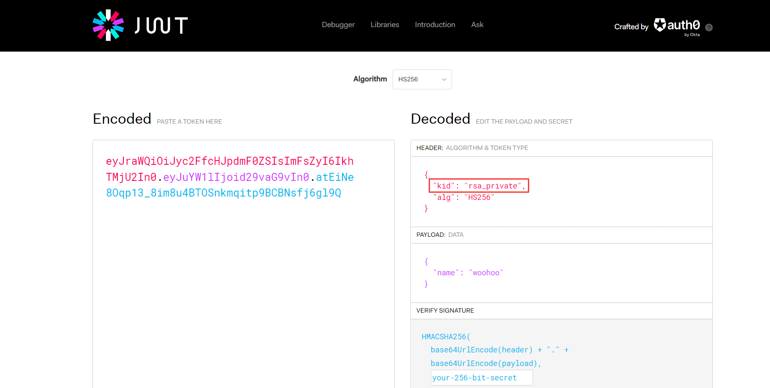The image size is (770, 388).
Task: Click the Decoded heading
Action: tap(441, 119)
